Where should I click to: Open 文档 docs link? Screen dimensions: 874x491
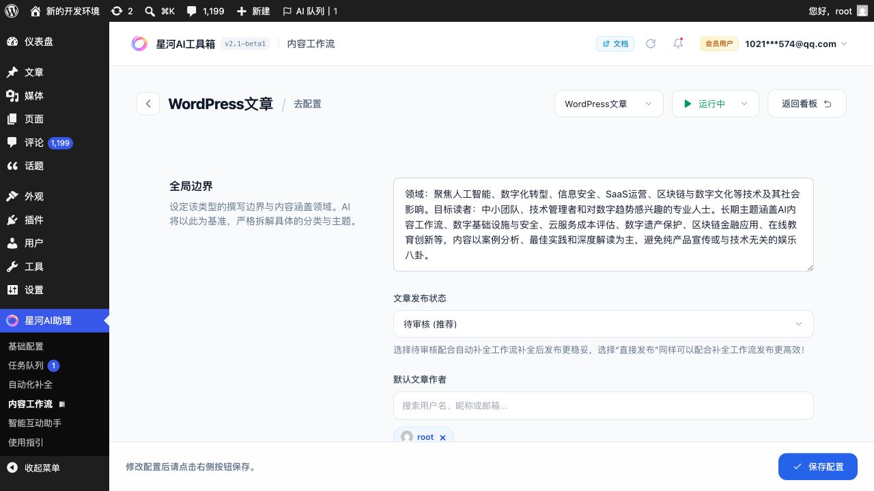[x=615, y=44]
